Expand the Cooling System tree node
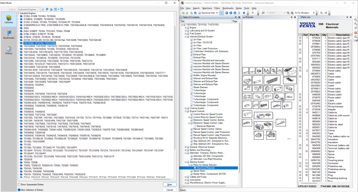This screenshot has width=358, height=192. [x=185, y=108]
